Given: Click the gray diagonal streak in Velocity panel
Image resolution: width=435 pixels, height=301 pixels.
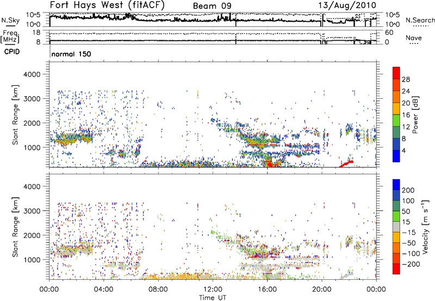Looking at the screenshot, I should [347, 276].
